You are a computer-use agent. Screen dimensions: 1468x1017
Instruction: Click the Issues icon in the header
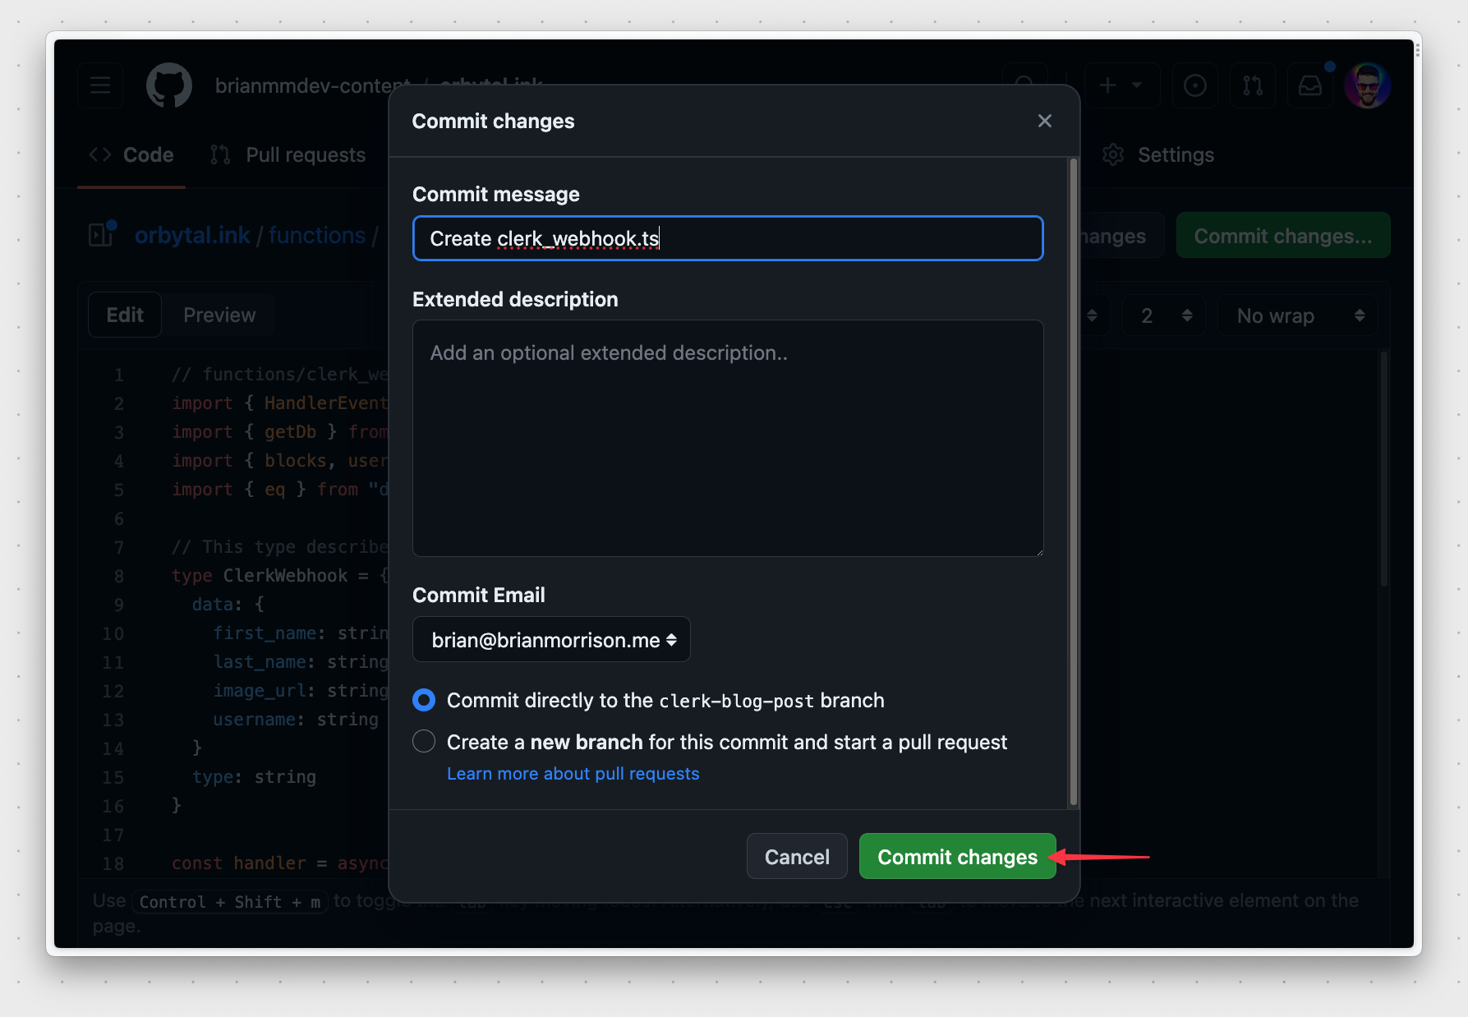tap(1195, 85)
